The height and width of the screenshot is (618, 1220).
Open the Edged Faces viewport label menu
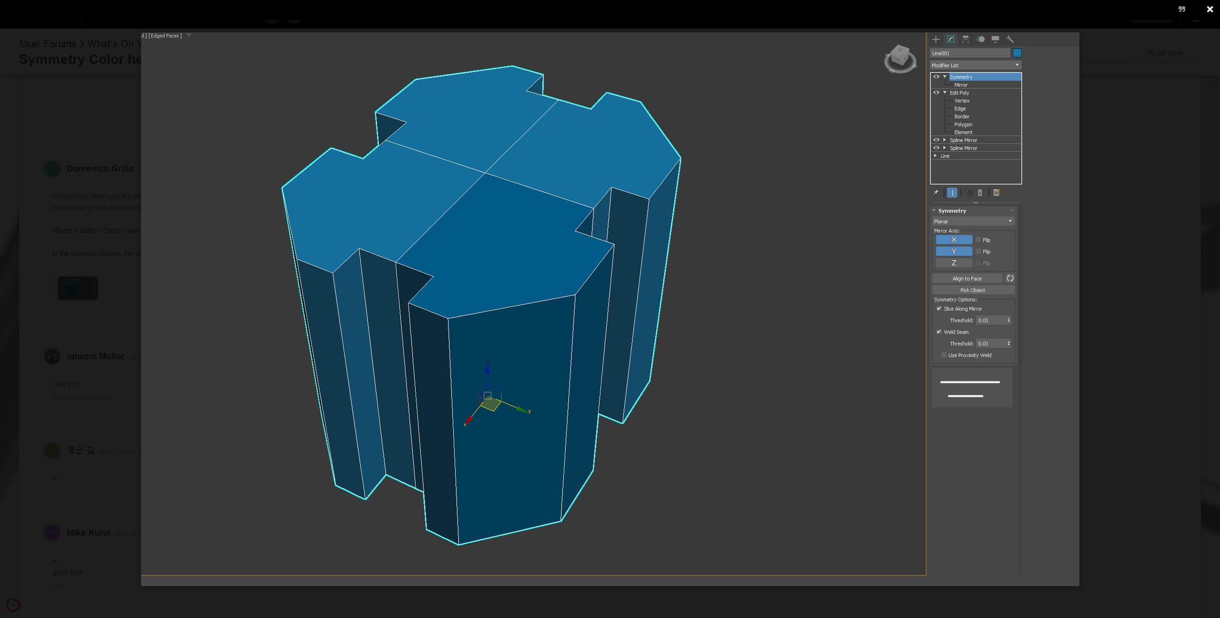click(164, 35)
